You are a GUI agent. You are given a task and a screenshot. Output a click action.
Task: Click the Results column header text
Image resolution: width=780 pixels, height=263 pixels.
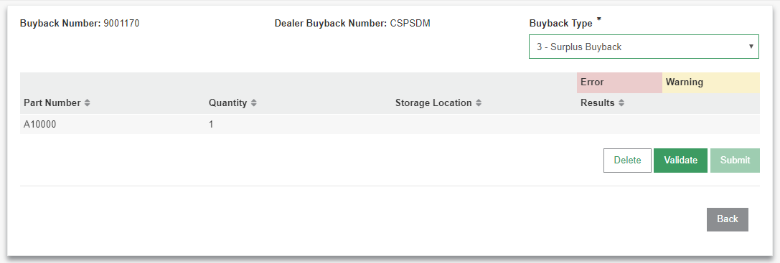598,103
